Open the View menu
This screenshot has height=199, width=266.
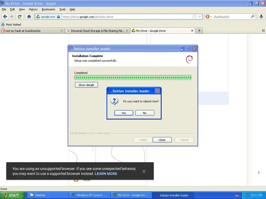tap(22, 9)
